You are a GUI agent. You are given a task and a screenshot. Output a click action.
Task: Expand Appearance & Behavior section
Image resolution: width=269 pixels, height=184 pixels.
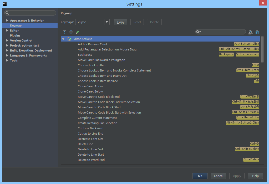point(7,21)
